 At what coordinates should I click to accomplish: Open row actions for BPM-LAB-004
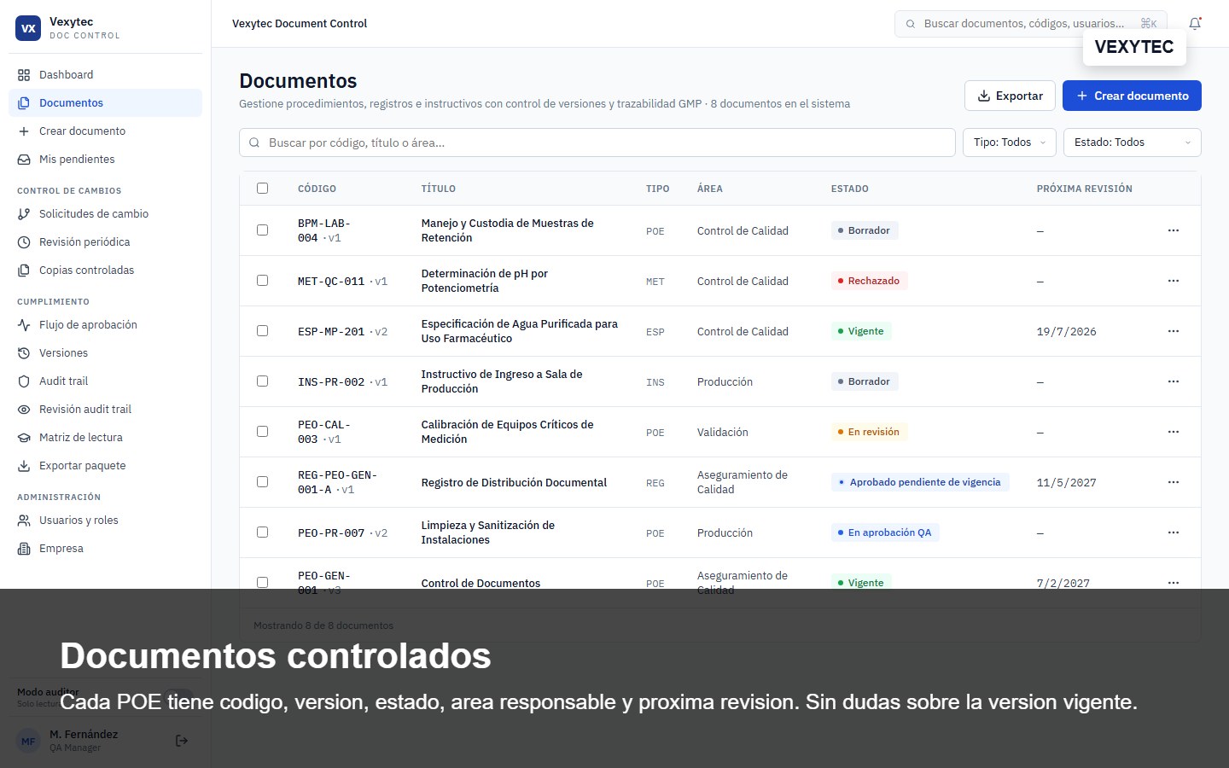(x=1174, y=230)
